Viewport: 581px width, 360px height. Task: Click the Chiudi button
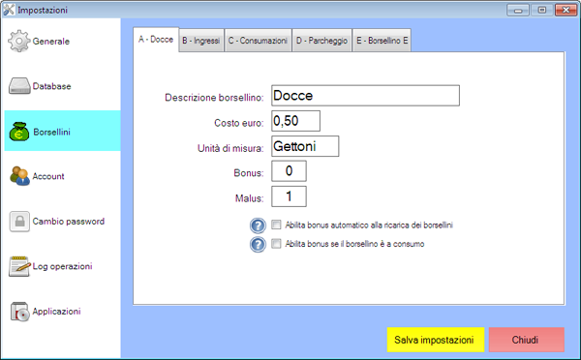[x=527, y=340]
